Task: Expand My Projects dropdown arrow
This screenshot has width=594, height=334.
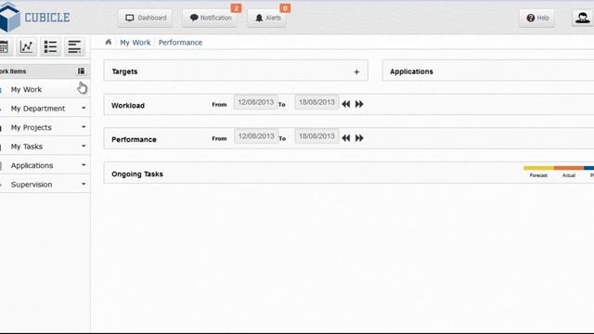Action: [84, 127]
